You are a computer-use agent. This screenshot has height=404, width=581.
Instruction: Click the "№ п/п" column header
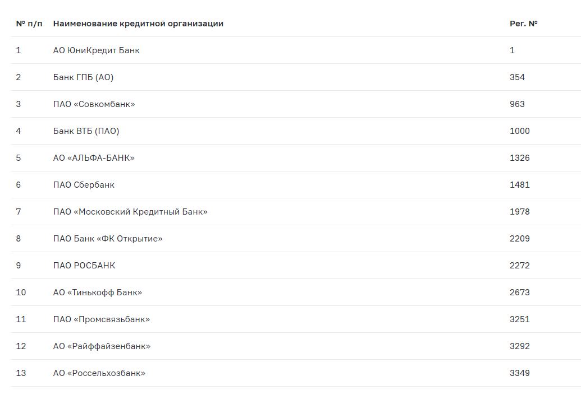29,24
